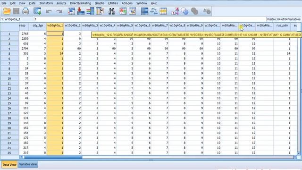Click the horizontal scrollbar thumb
302x170 pixels.
[53, 157]
